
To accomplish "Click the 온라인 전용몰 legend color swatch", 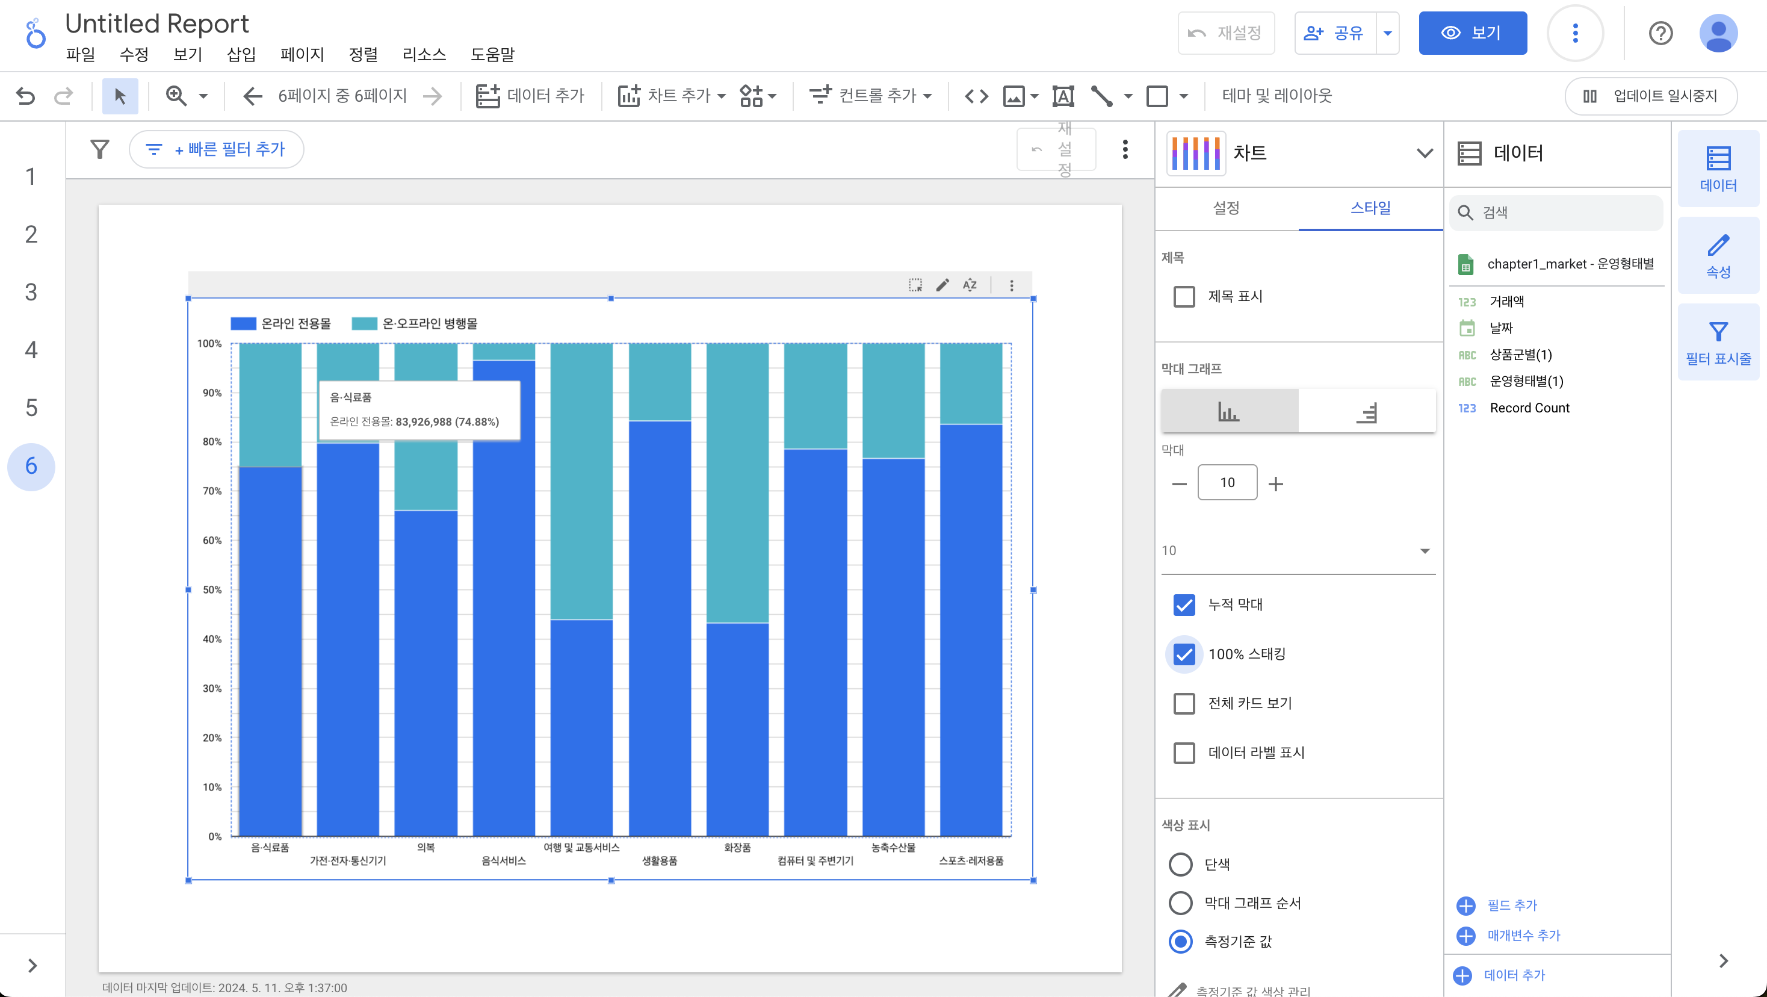I will pyautogui.click(x=243, y=323).
